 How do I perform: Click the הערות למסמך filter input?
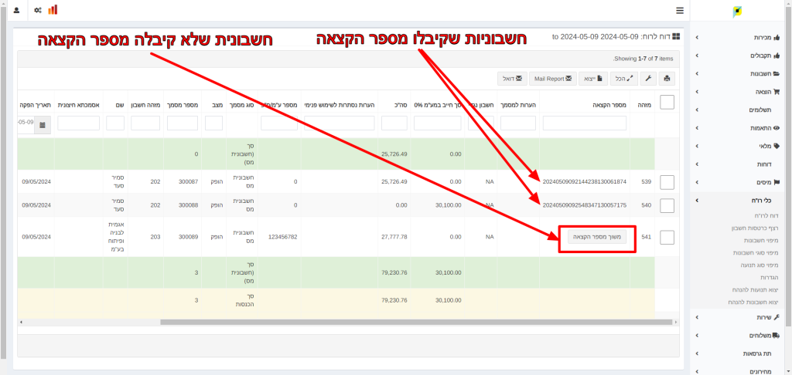click(x=517, y=123)
